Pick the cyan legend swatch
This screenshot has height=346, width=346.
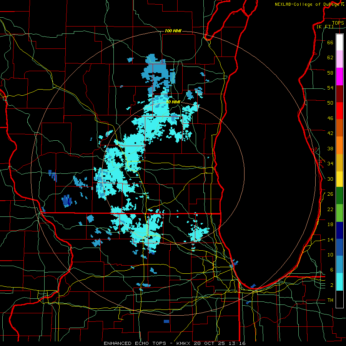pos(339,282)
